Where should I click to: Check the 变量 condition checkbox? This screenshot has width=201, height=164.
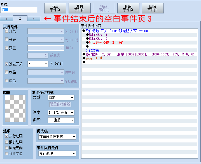[6, 48]
